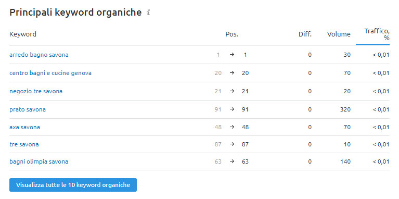Click the Principali keyword organiche heading
399x199 pixels.
tap(75, 12)
